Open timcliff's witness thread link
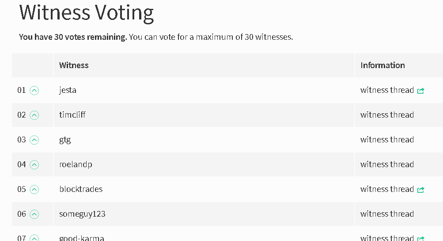The width and height of the screenshot is (443, 241). (387, 115)
